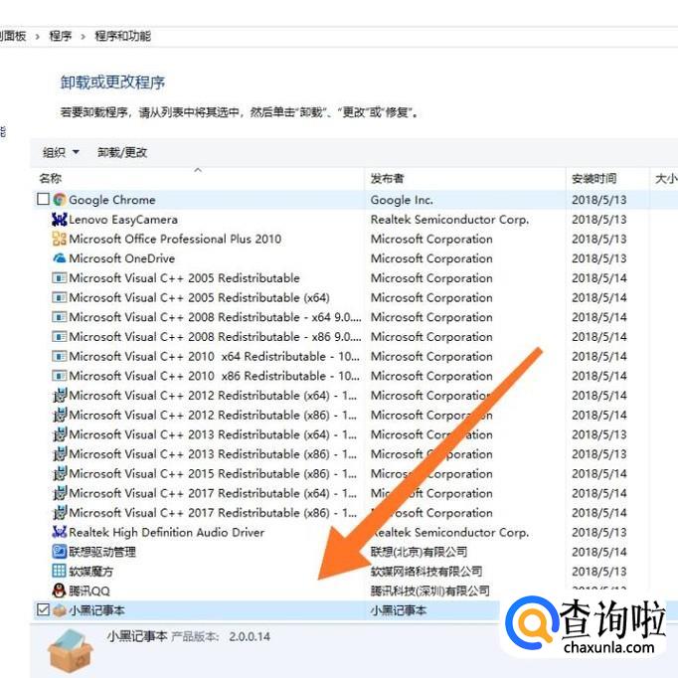The width and height of the screenshot is (678, 678).
Task: Click the 卸载/更改 toolbar button
Action: (x=122, y=152)
